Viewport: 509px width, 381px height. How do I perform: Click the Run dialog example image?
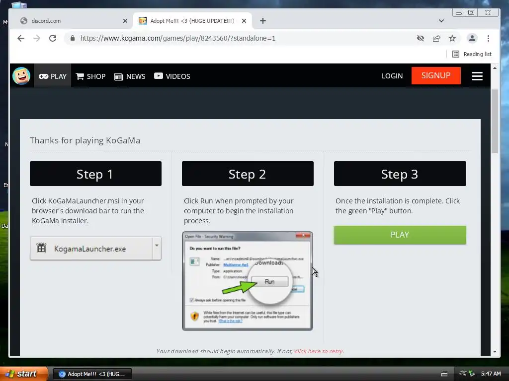(x=248, y=281)
